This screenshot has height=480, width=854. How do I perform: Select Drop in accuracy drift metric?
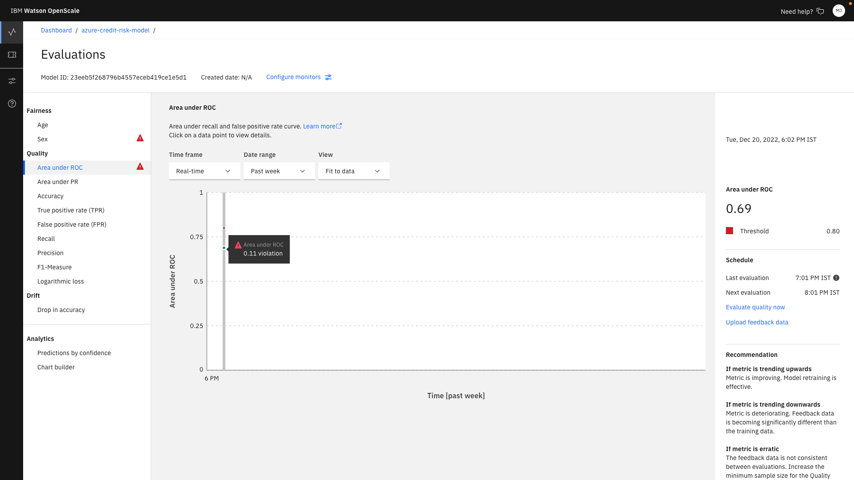pos(61,310)
